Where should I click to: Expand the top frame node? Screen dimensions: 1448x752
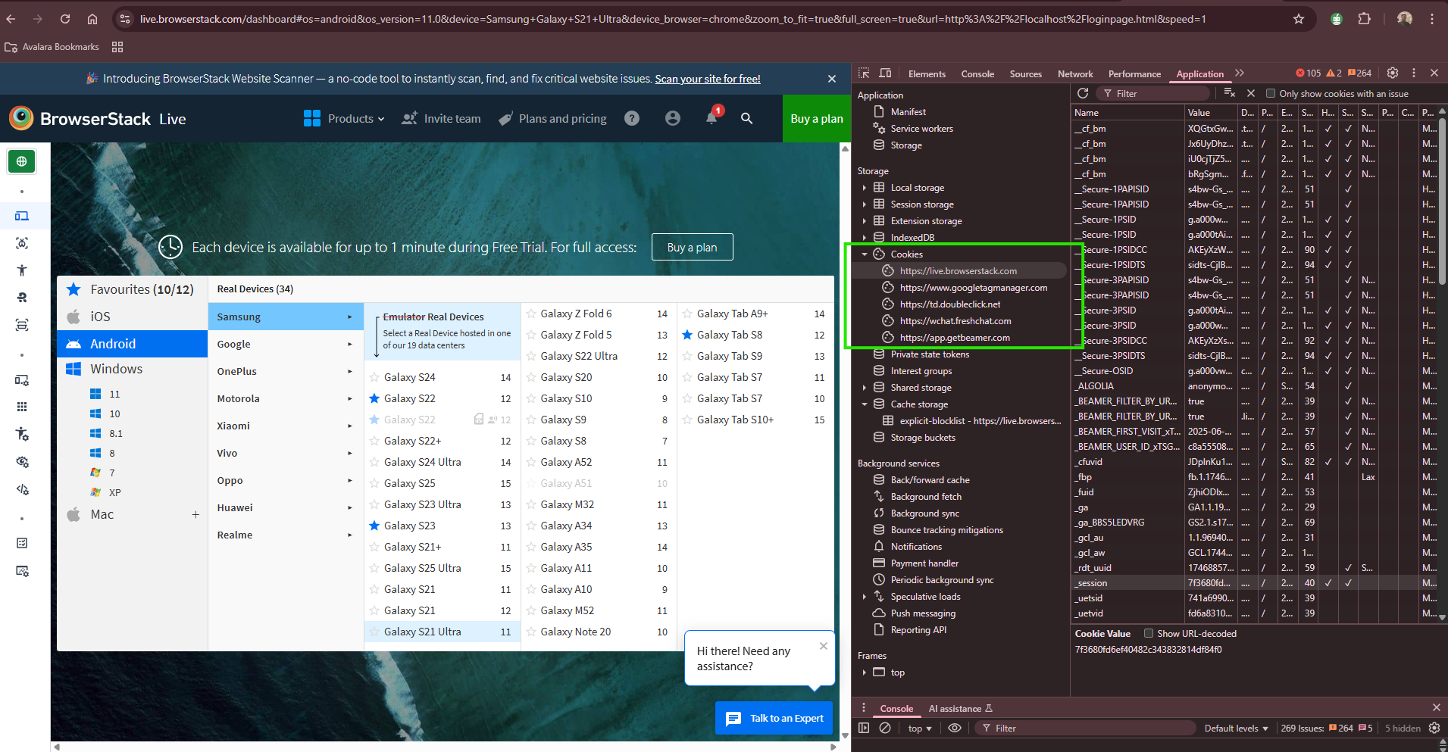(864, 672)
